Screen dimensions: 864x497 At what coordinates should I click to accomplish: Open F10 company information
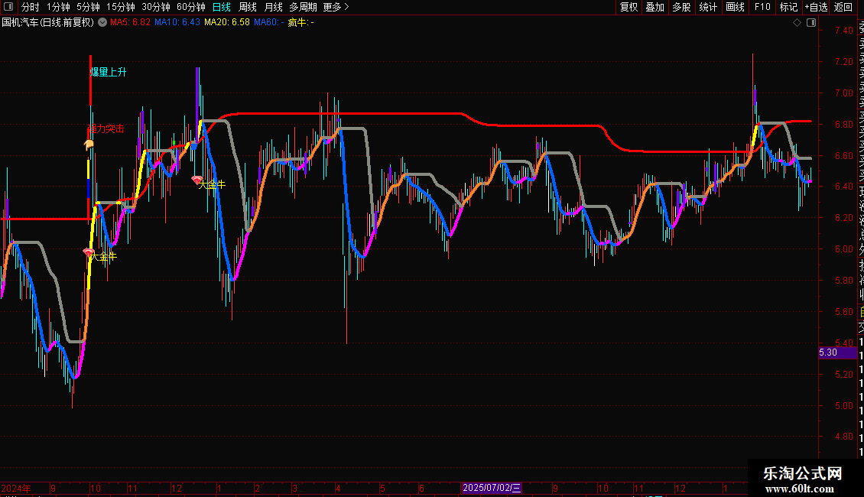tap(762, 7)
